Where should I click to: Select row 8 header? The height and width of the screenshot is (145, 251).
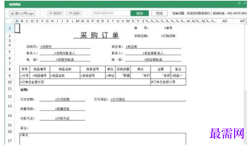click(10, 69)
